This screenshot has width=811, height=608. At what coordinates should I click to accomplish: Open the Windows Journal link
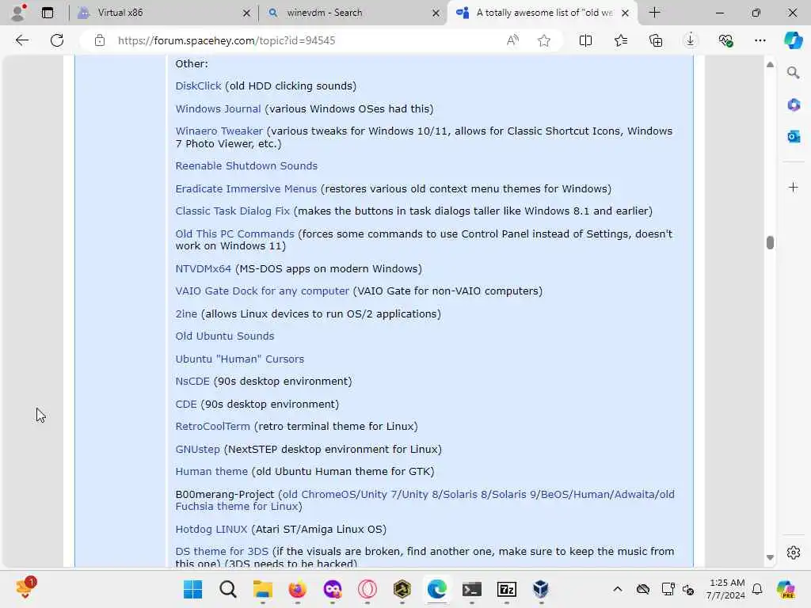click(218, 108)
